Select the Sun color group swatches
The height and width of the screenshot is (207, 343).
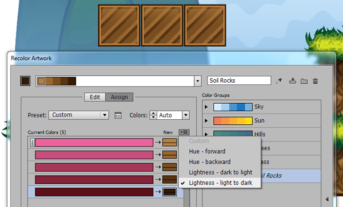click(x=233, y=121)
